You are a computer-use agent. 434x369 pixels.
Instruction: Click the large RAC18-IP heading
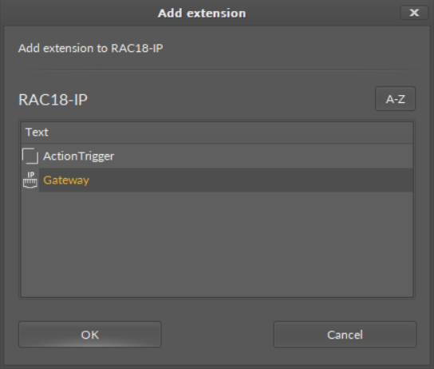[53, 100]
